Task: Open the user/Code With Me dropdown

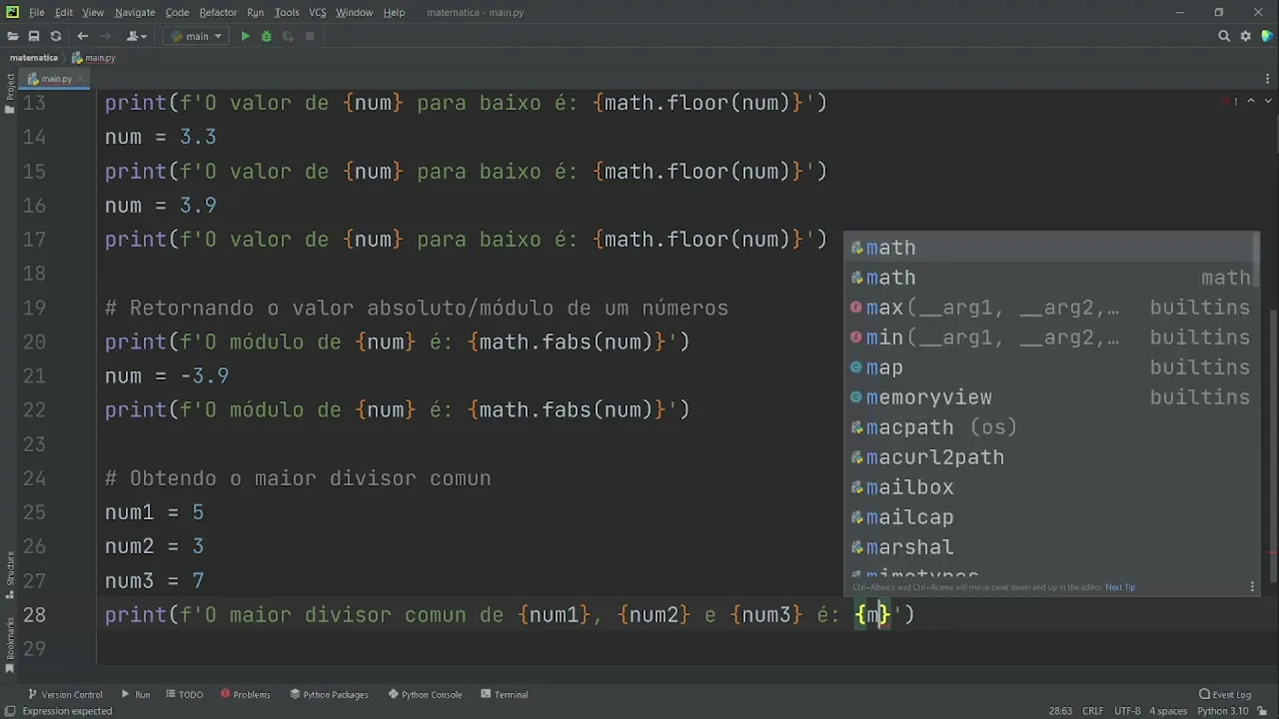Action: point(137,36)
